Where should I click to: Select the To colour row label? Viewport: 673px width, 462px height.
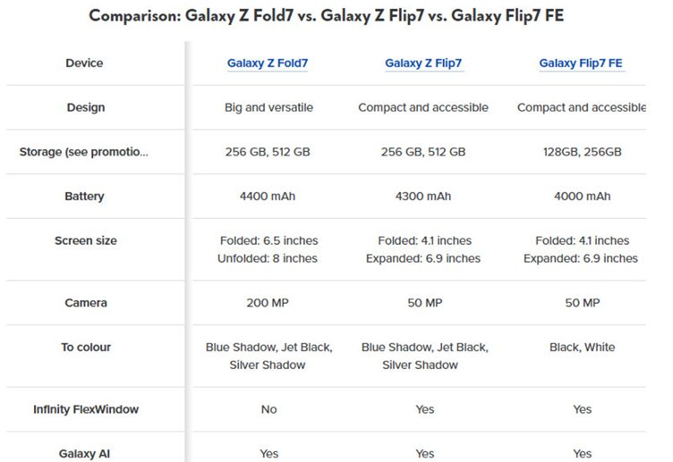86,347
